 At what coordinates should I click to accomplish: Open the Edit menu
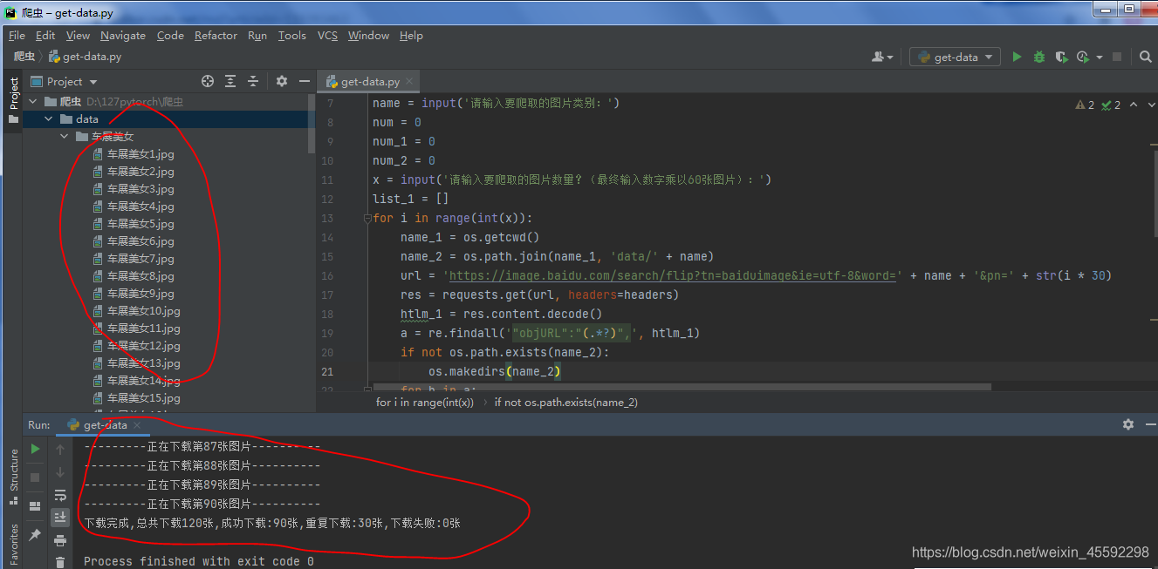45,36
